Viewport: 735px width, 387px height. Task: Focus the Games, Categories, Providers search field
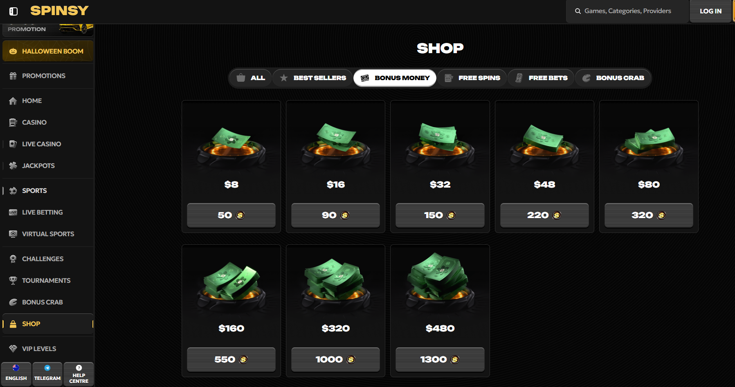(x=627, y=11)
